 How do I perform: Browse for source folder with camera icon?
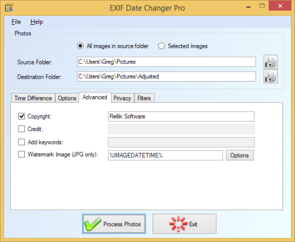(x=270, y=62)
